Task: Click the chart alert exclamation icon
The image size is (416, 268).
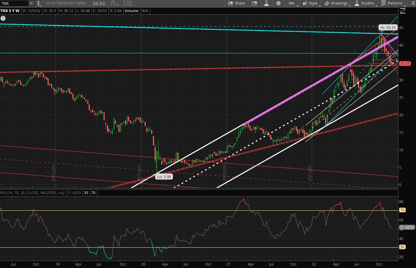Action: 3,18
